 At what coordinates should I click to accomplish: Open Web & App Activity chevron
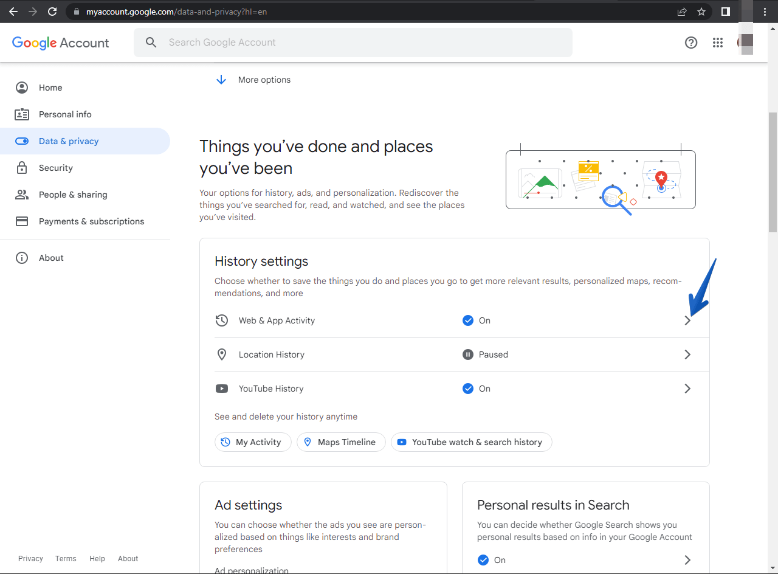click(x=687, y=320)
